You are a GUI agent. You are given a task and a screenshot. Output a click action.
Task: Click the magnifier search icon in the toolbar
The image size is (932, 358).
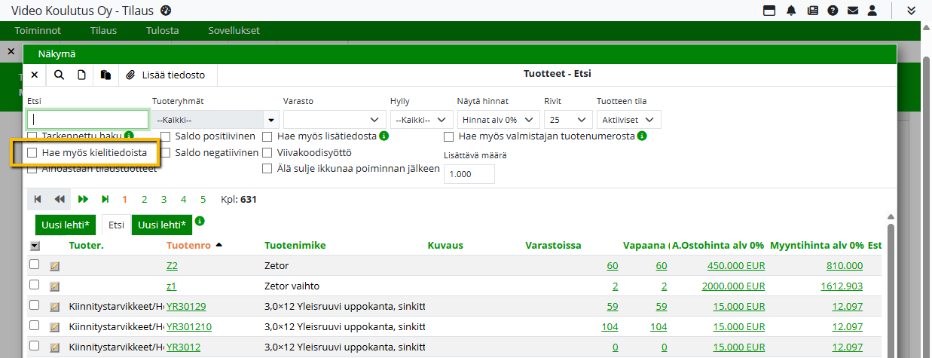coord(59,75)
